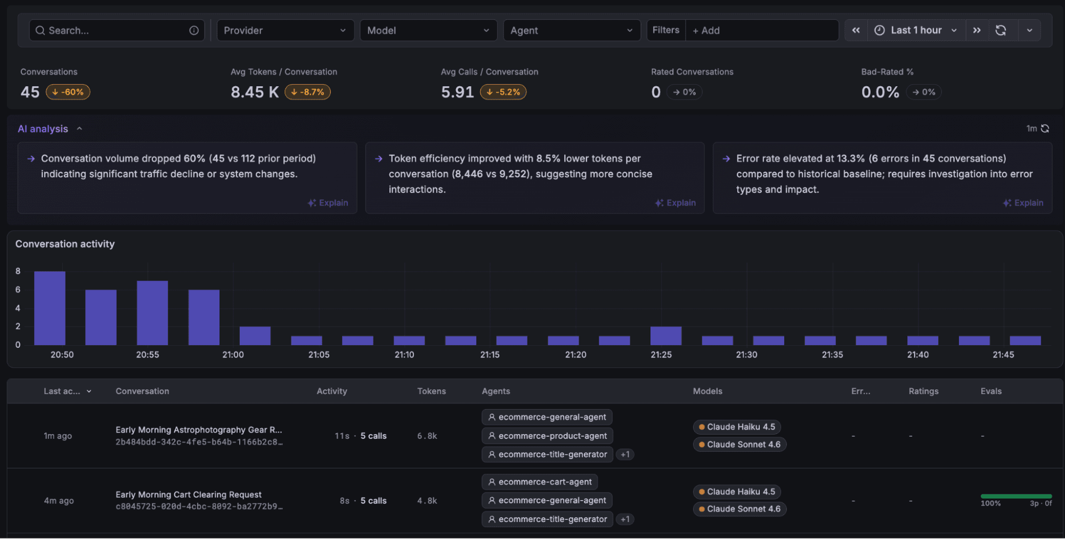Click the Conversation column header
1065x539 pixels.
coord(142,391)
